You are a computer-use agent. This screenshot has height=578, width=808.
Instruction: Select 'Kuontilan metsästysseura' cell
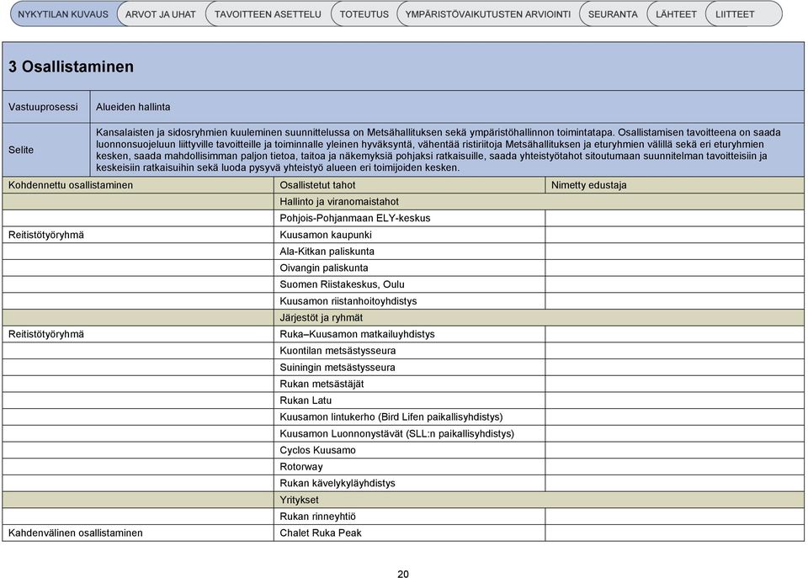409,350
